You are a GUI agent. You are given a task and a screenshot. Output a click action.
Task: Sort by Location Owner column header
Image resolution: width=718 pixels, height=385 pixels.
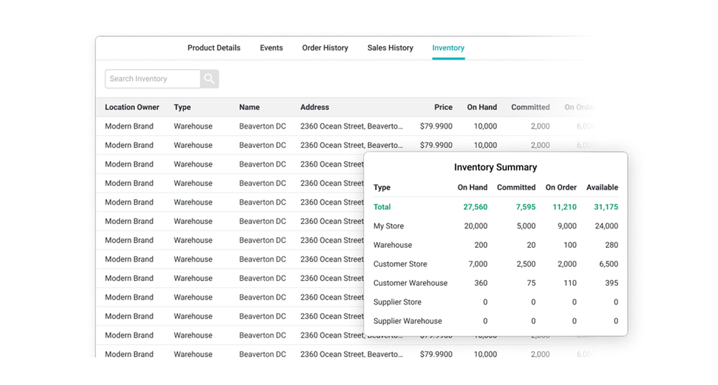tap(132, 107)
